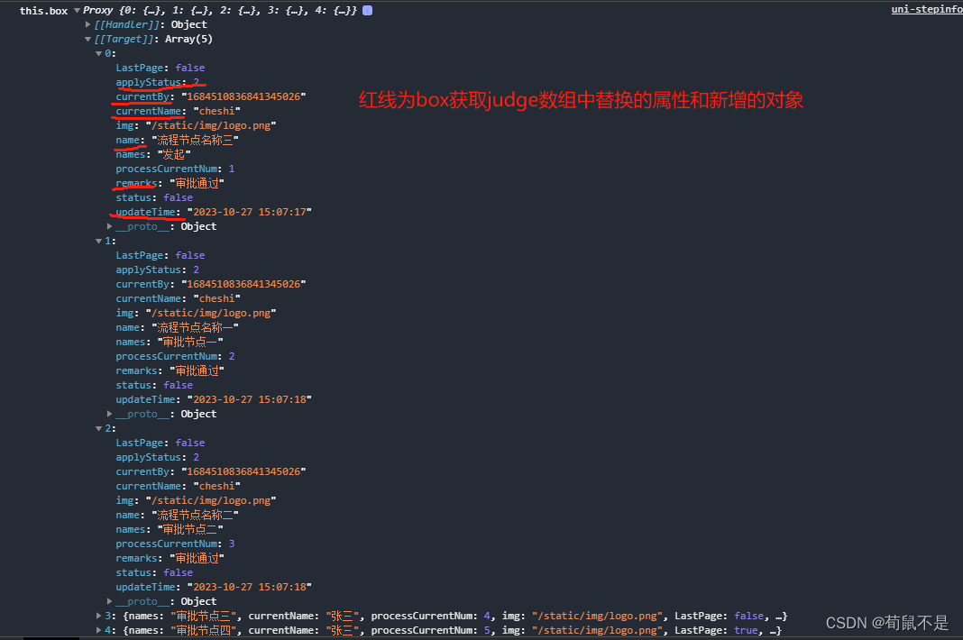Expand array element 3

99,616
